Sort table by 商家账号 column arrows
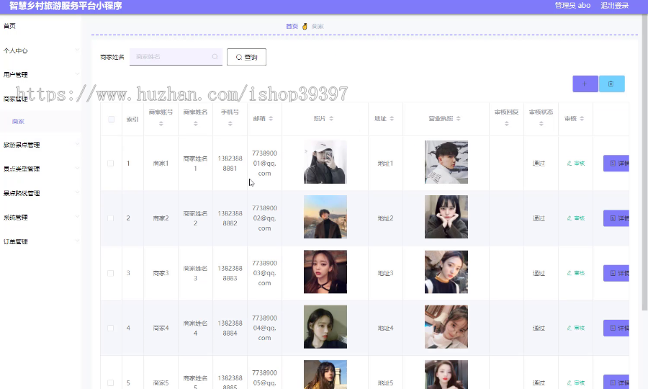The image size is (648, 389). point(161,124)
